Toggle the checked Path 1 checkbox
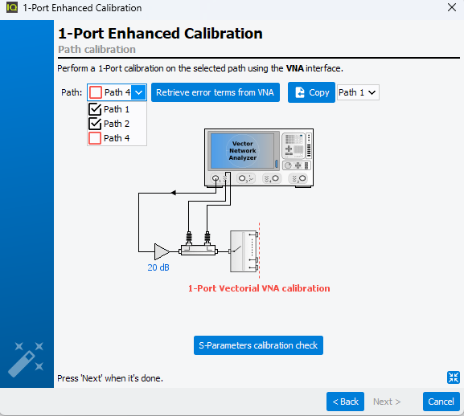This screenshot has height=416, width=464. (x=95, y=109)
